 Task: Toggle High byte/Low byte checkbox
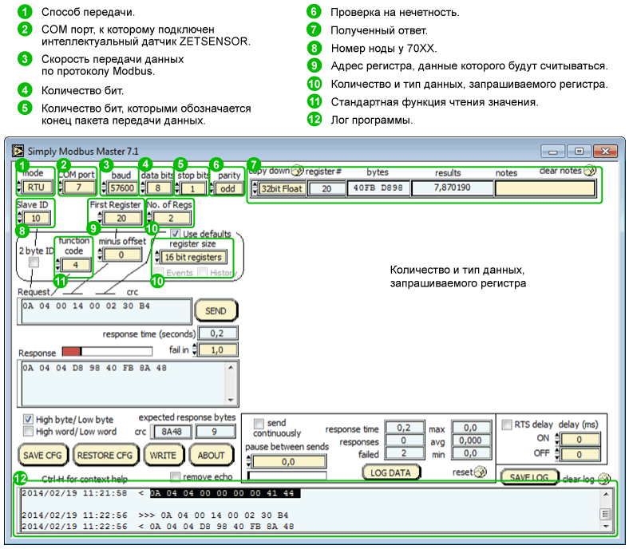coord(28,420)
